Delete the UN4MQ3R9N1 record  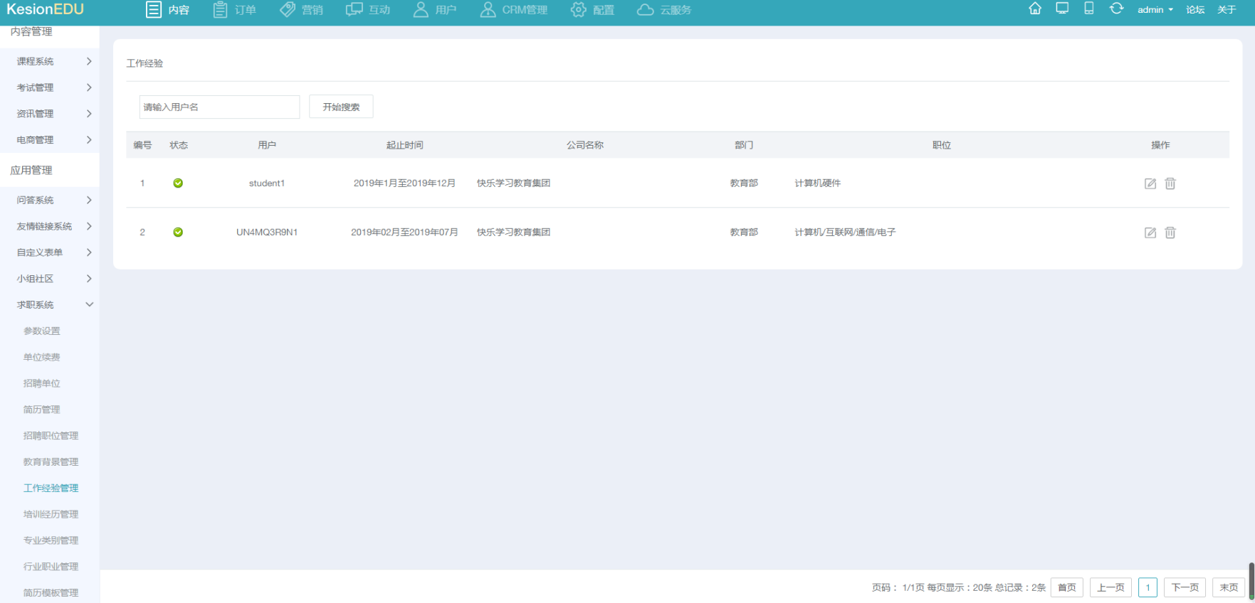pos(1170,233)
